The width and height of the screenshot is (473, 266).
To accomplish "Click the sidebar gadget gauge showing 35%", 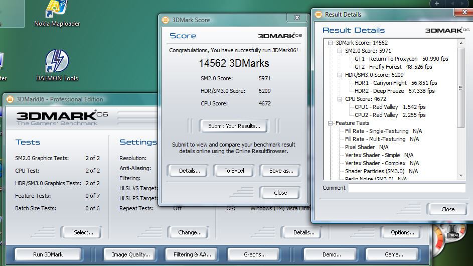I will 453,232.
